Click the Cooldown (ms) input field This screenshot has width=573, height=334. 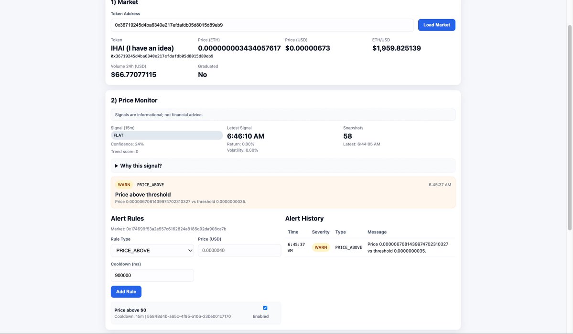tap(152, 276)
